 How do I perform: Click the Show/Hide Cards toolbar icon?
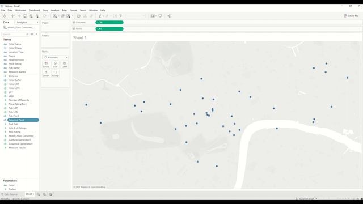pyautogui.click(x=153, y=16)
